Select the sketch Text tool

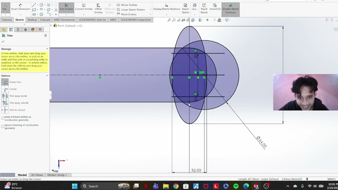pos(56,9)
